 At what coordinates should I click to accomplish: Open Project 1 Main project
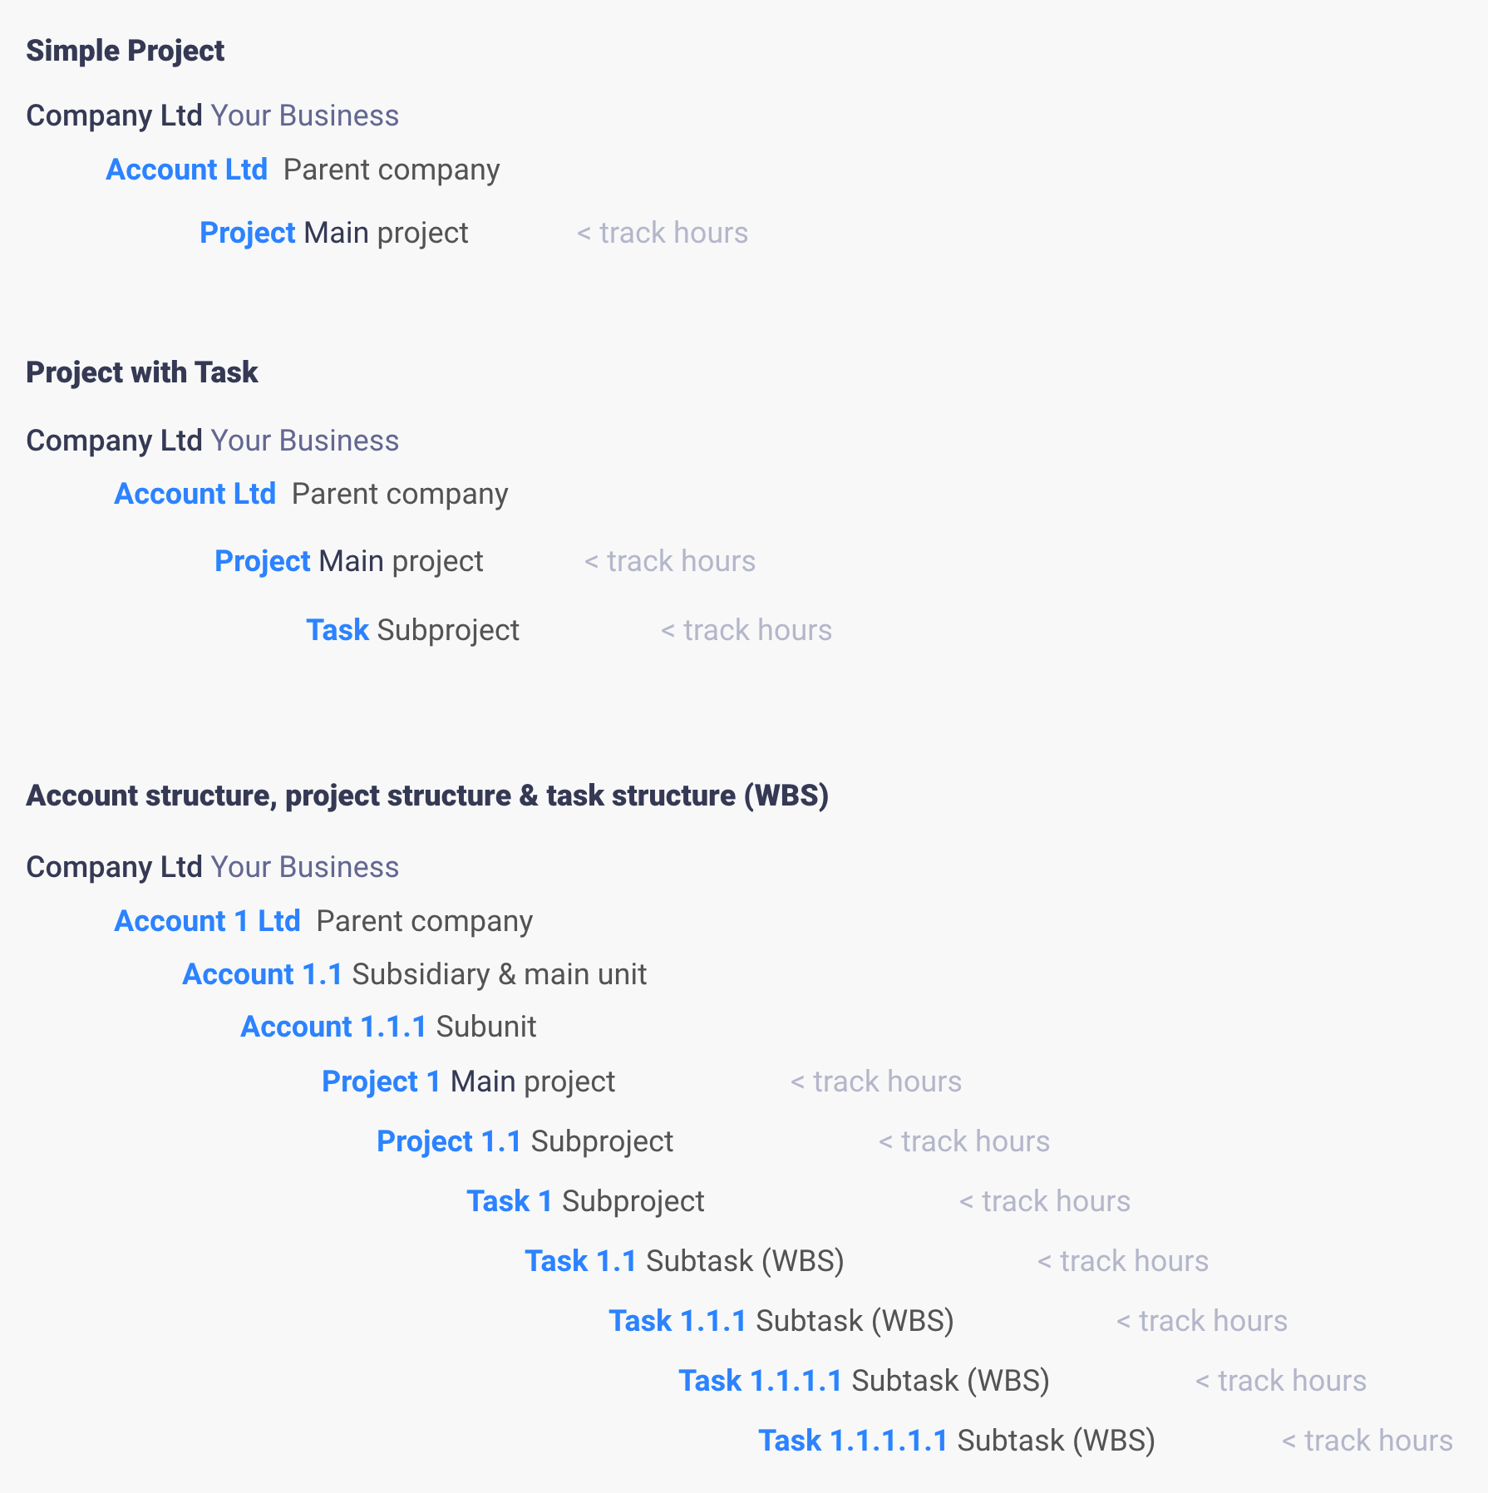(382, 1082)
